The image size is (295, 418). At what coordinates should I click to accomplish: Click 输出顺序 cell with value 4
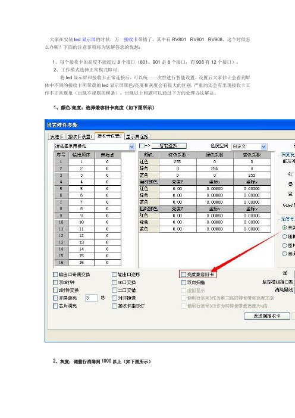[81, 182]
